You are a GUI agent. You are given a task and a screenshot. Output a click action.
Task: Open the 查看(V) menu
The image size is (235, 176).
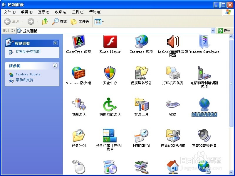click(44, 12)
